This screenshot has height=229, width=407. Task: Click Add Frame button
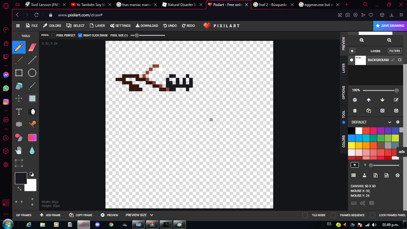tap(50, 215)
